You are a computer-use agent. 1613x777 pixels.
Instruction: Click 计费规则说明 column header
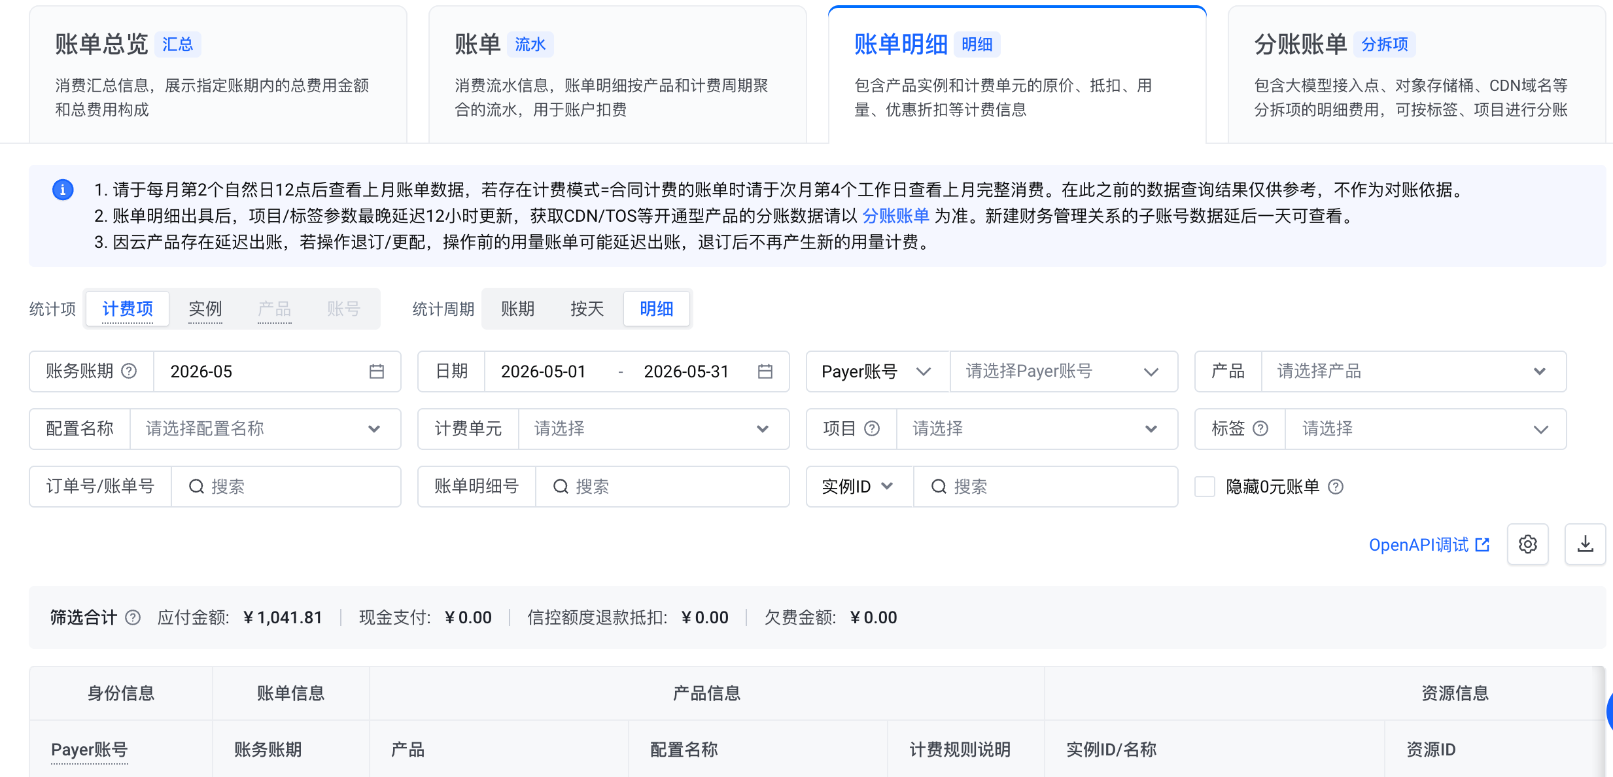pos(960,750)
